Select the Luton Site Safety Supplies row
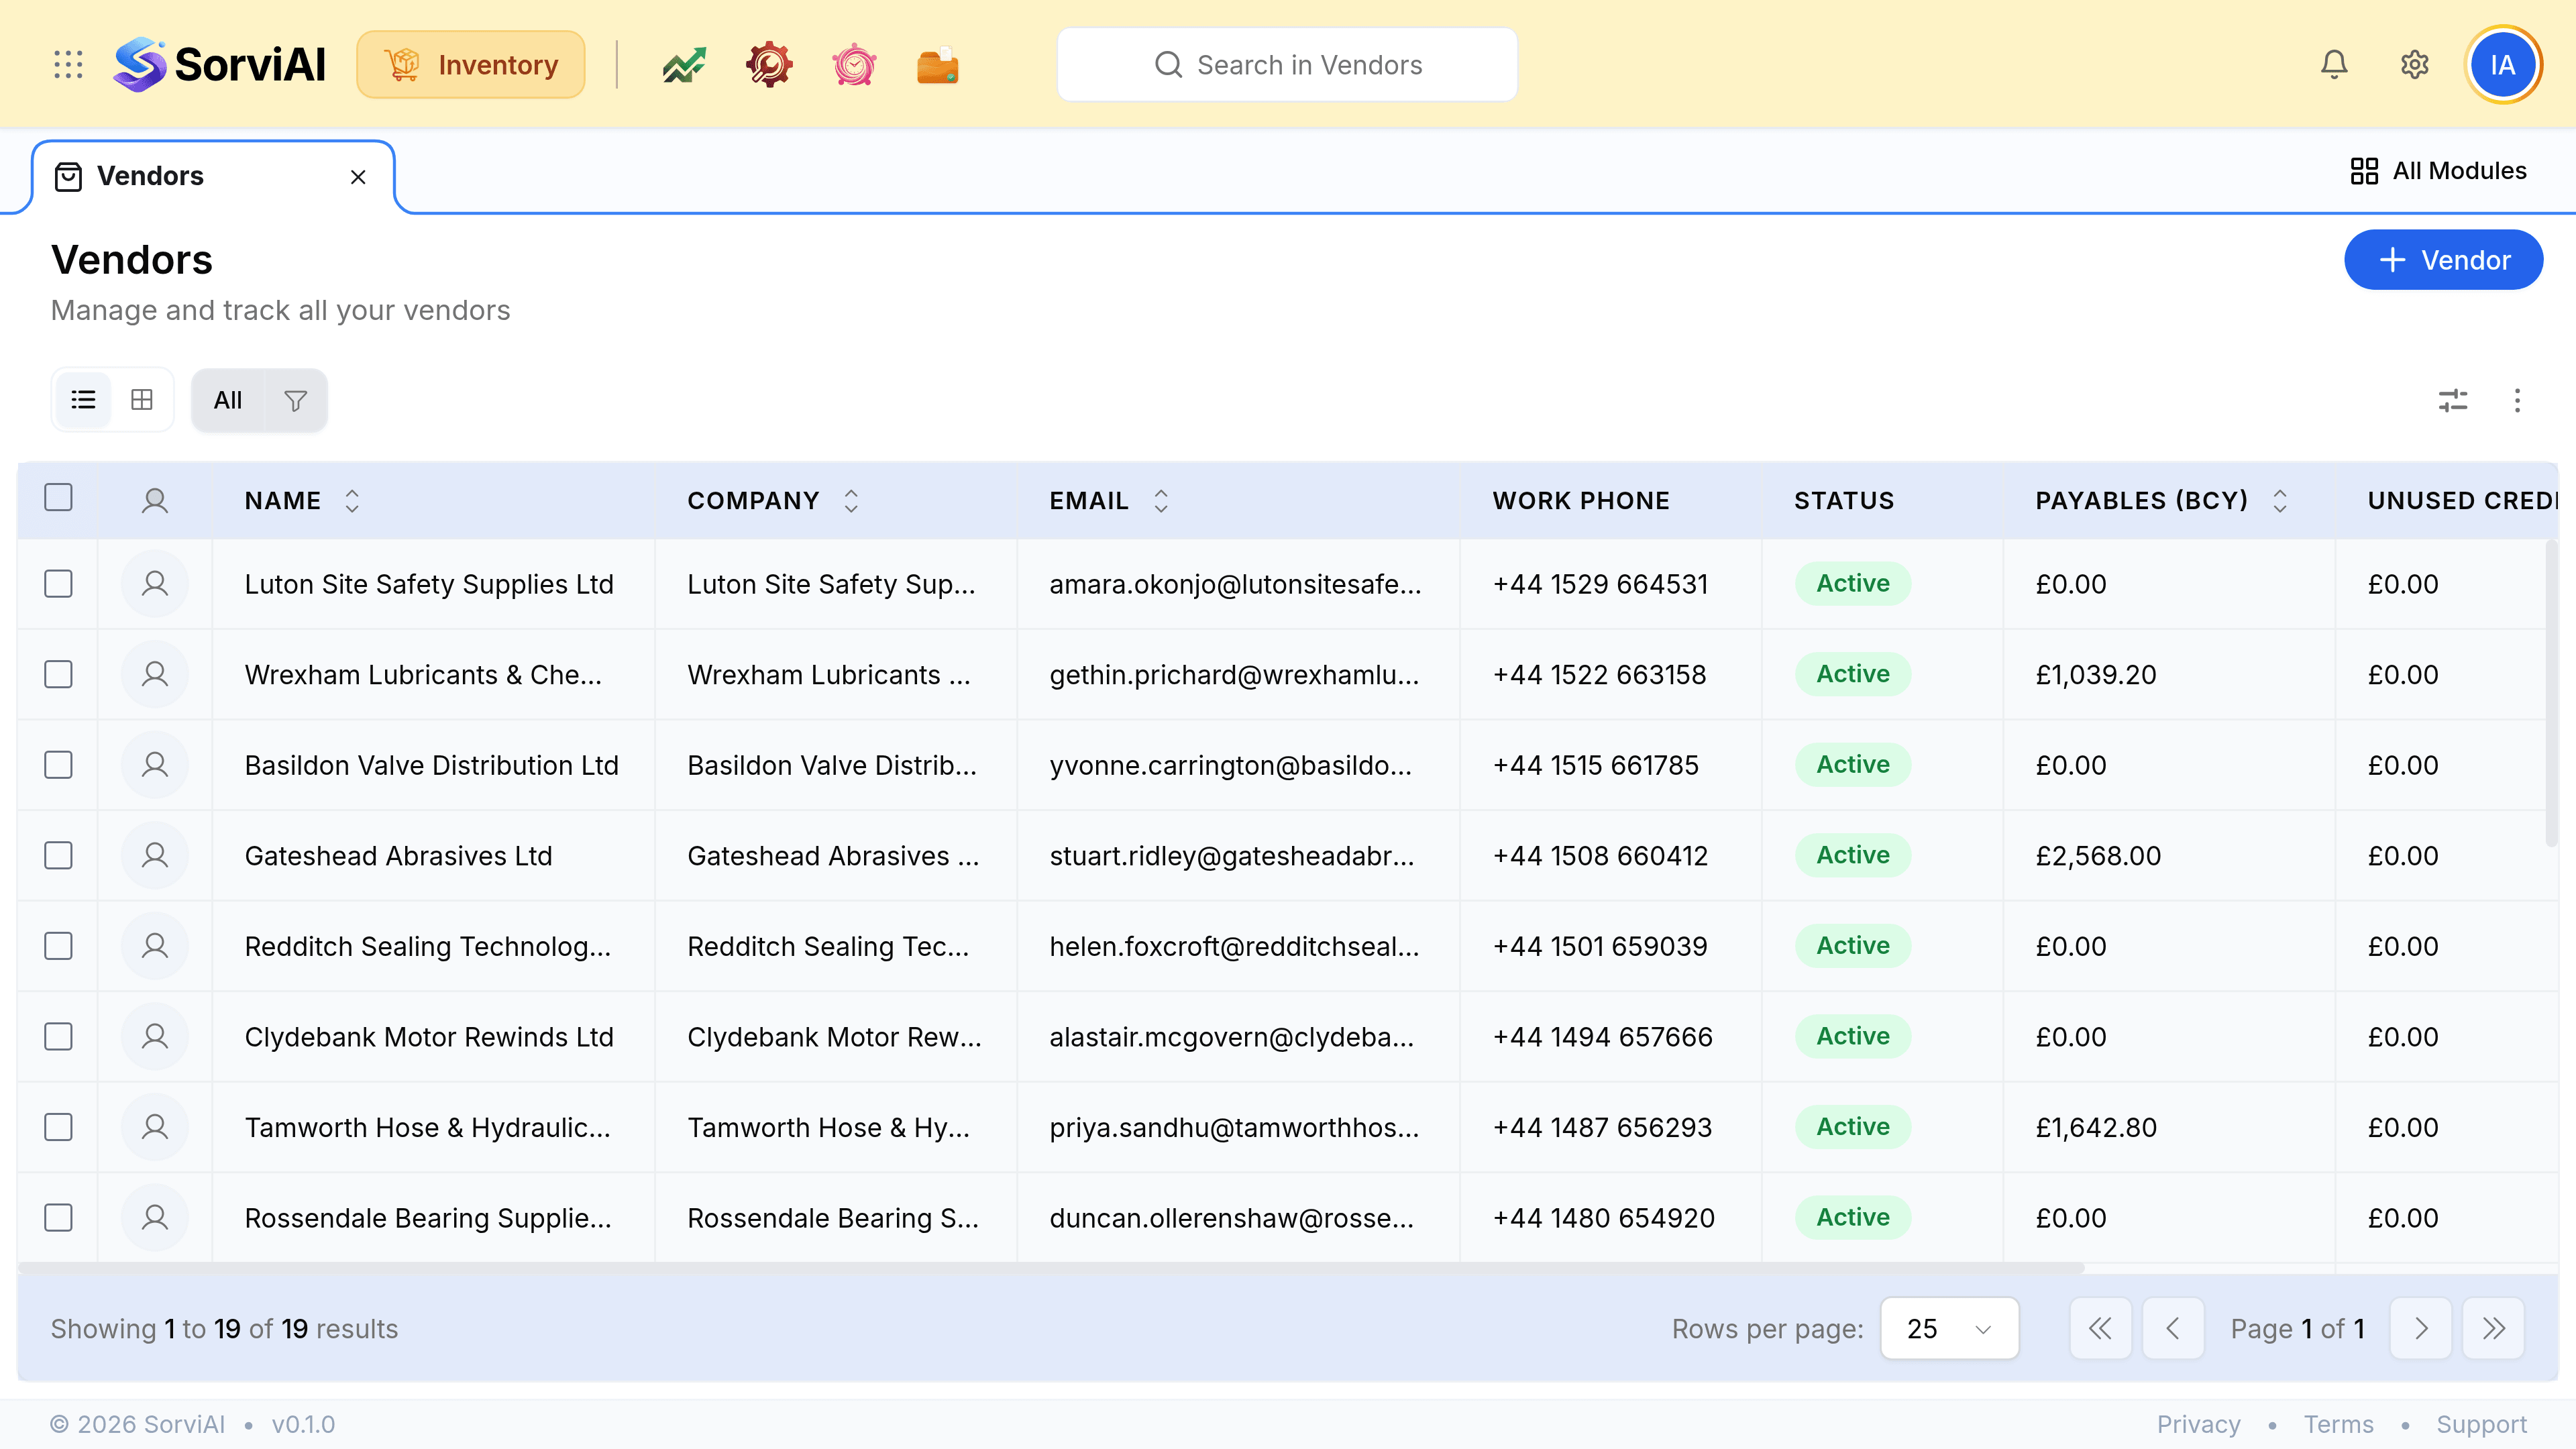The image size is (2576, 1449). pos(59,584)
